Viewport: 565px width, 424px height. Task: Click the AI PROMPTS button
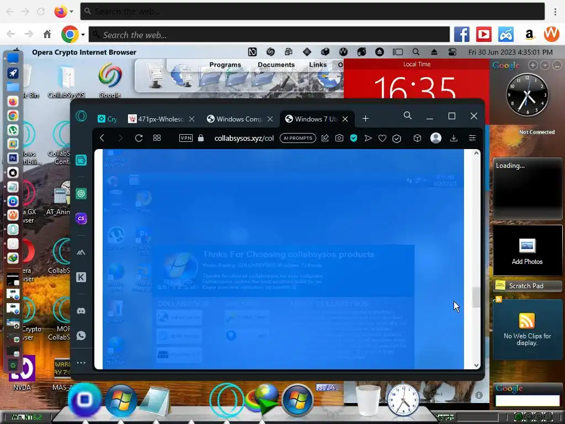point(297,138)
